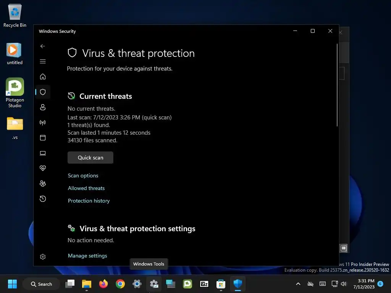Viewport: 391px width, 293px height.
Task: Click the volume speaker tray icon
Action: point(344,284)
